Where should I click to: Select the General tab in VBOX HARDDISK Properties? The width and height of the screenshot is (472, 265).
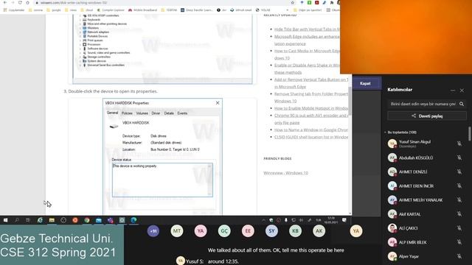coord(112,113)
